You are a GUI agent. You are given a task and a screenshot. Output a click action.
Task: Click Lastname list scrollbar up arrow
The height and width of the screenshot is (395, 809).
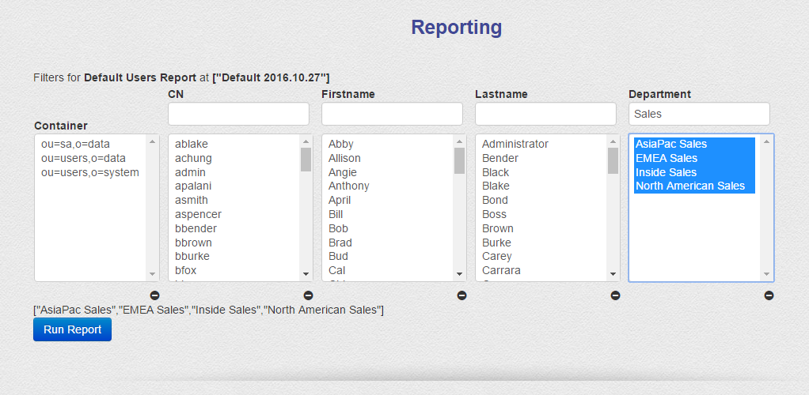[x=613, y=142]
